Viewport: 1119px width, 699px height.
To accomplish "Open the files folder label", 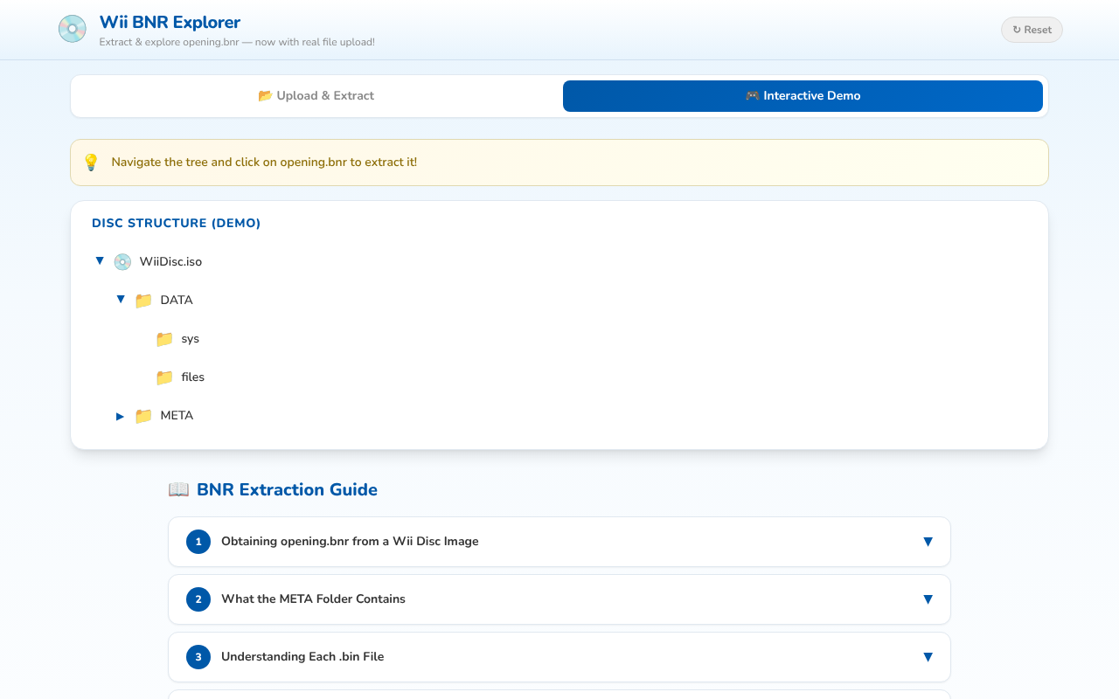I will click(193, 377).
